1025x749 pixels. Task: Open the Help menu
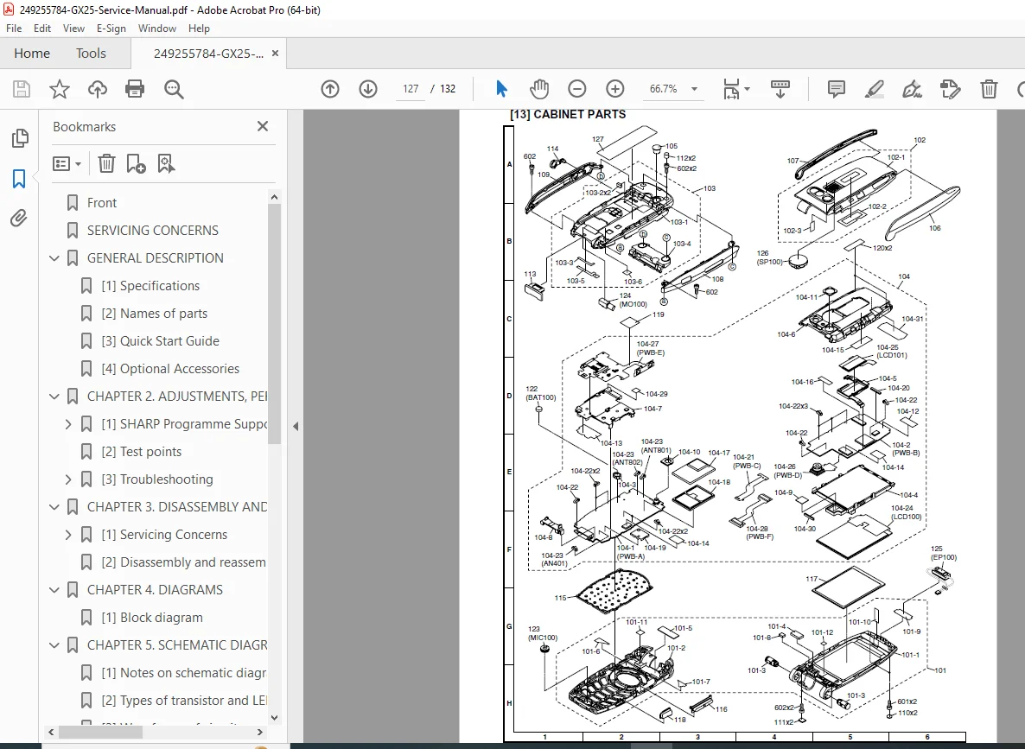199,29
